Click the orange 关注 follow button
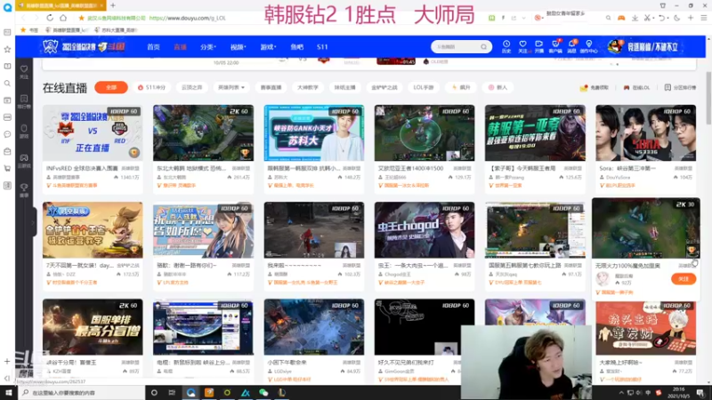 coord(684,279)
